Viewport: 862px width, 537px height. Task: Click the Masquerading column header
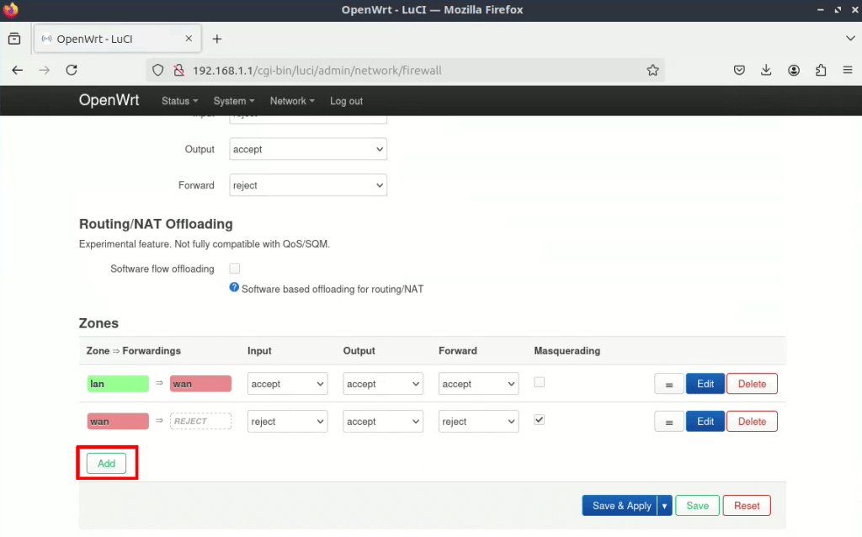click(567, 351)
